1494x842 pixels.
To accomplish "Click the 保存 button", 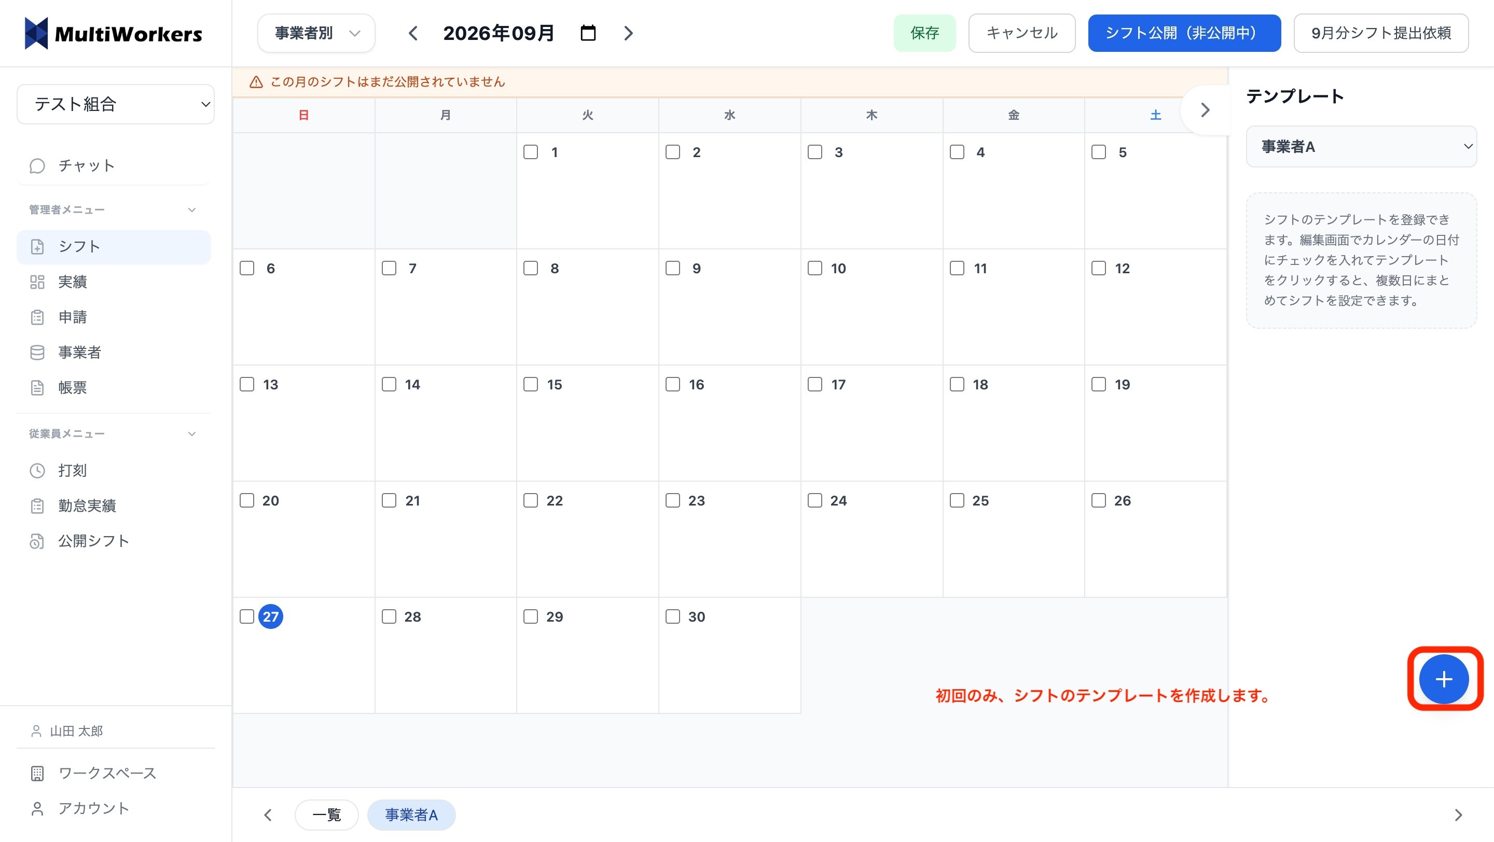I will point(924,33).
